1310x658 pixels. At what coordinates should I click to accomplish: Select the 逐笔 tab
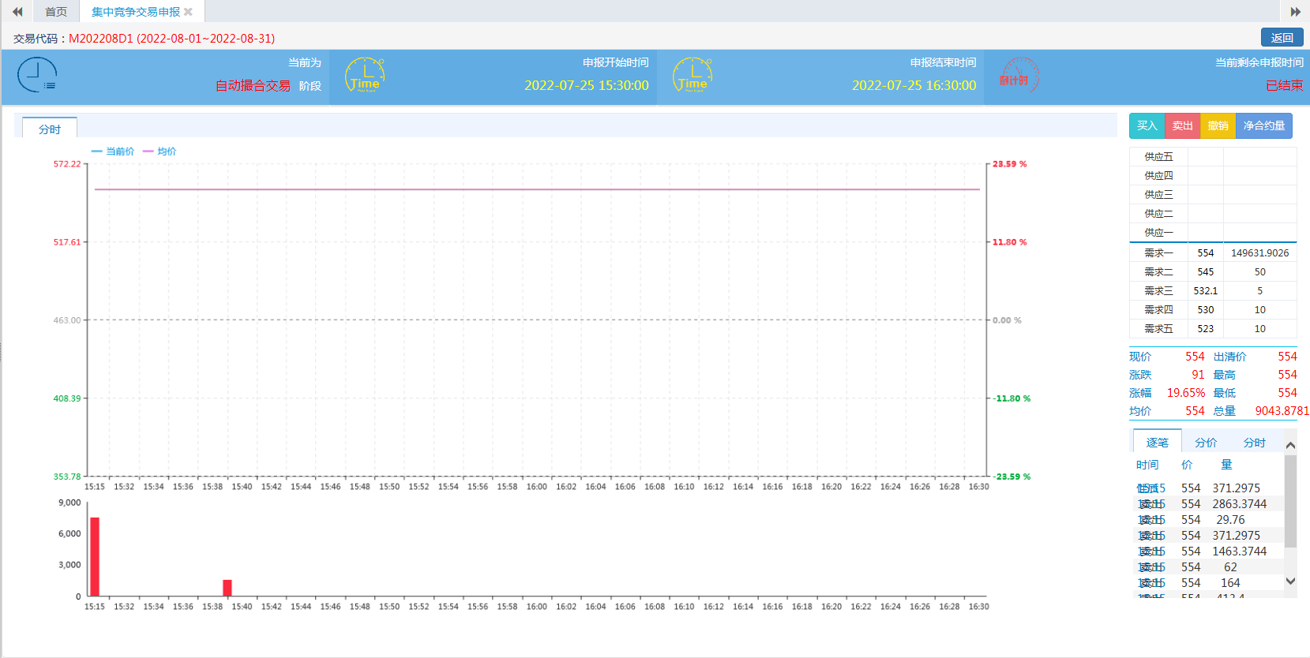pyautogui.click(x=1157, y=443)
